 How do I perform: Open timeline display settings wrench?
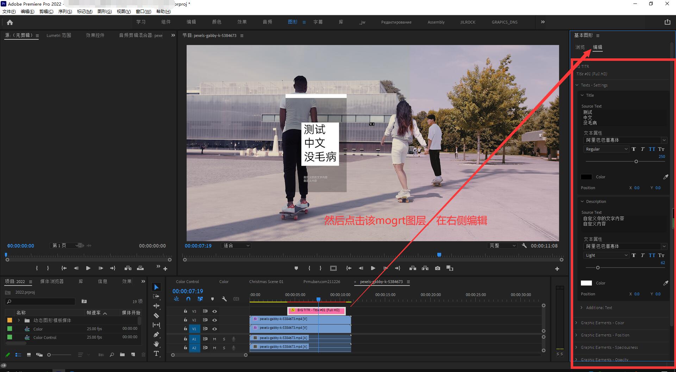pyautogui.click(x=224, y=299)
